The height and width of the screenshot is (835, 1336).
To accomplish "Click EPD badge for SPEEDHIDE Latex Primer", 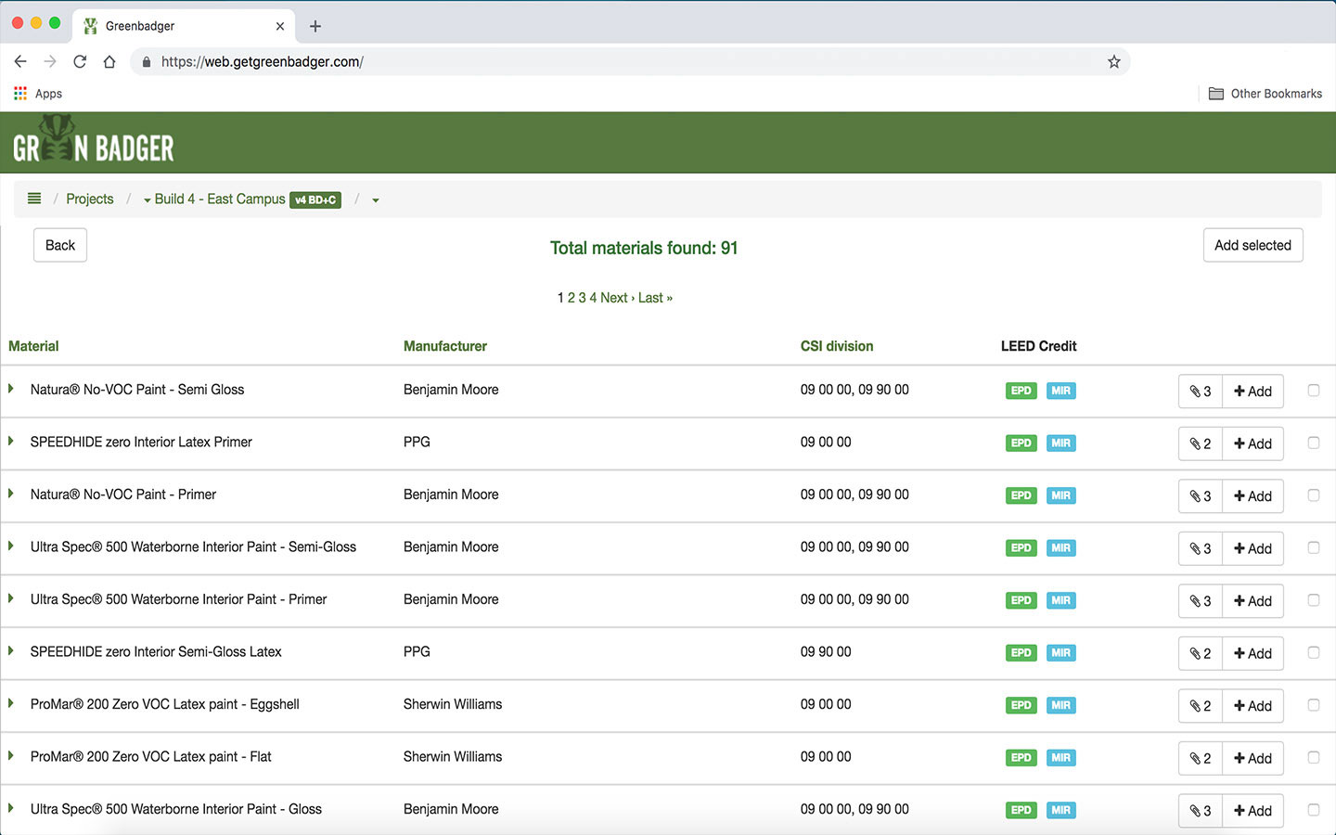I will 1021,443.
